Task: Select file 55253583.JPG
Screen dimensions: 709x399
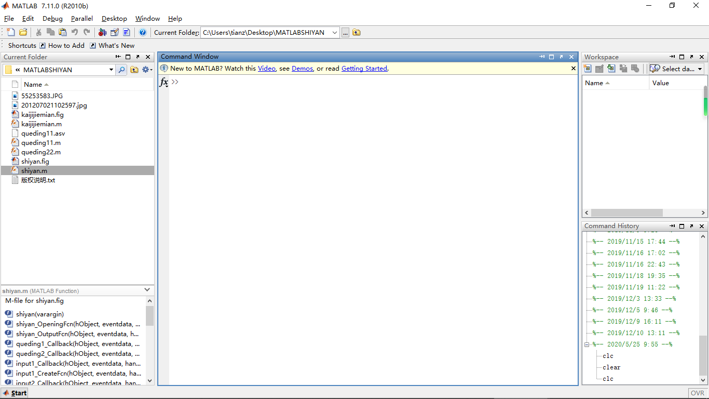Action: [42, 96]
